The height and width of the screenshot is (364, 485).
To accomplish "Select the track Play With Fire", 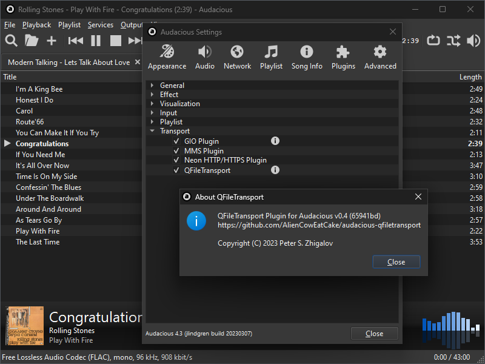I will coord(38,231).
